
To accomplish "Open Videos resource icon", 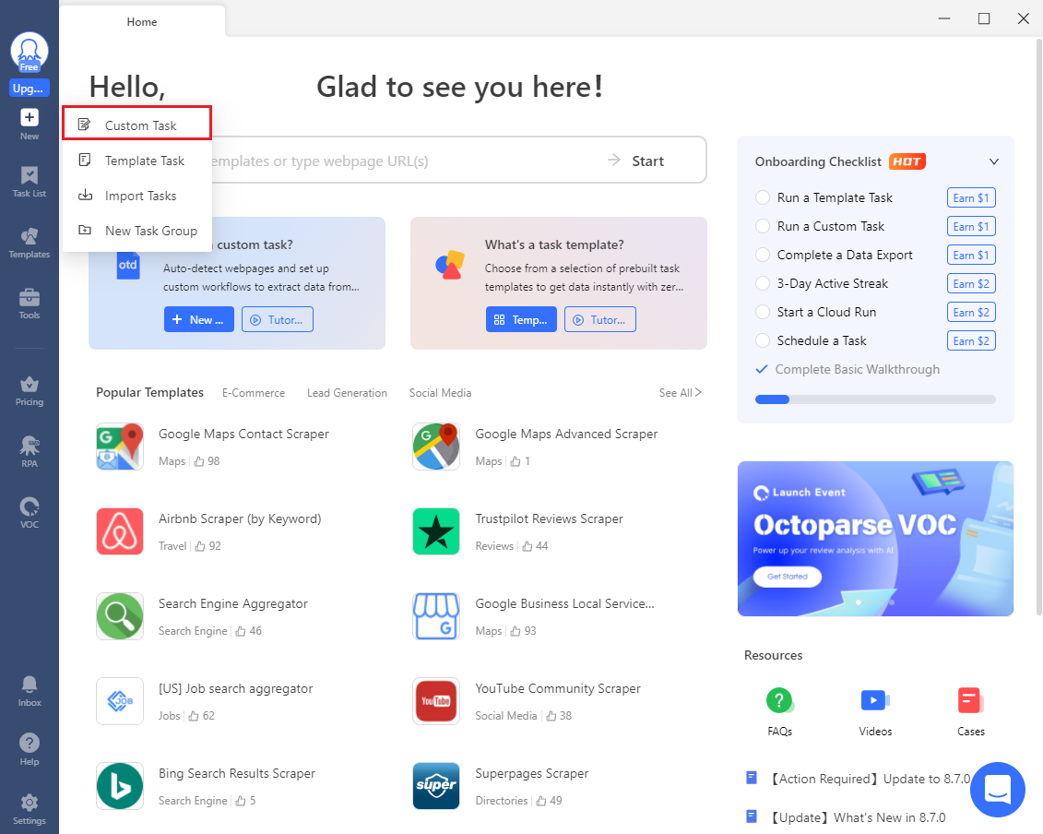I will [875, 701].
